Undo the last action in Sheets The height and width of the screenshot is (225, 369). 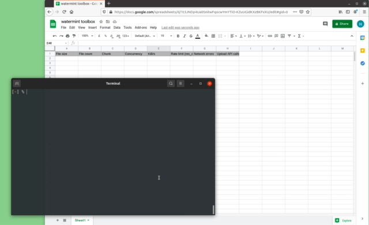55,36
